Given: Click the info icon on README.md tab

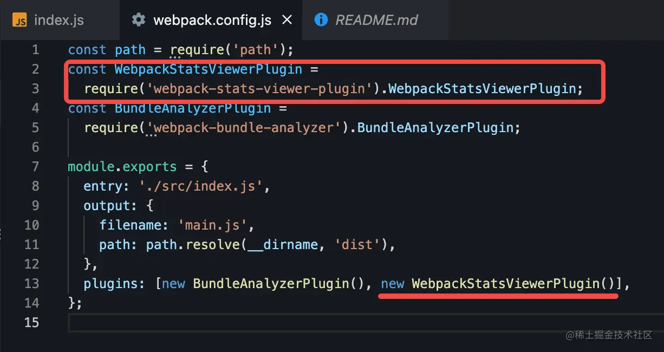Looking at the screenshot, I should [321, 20].
